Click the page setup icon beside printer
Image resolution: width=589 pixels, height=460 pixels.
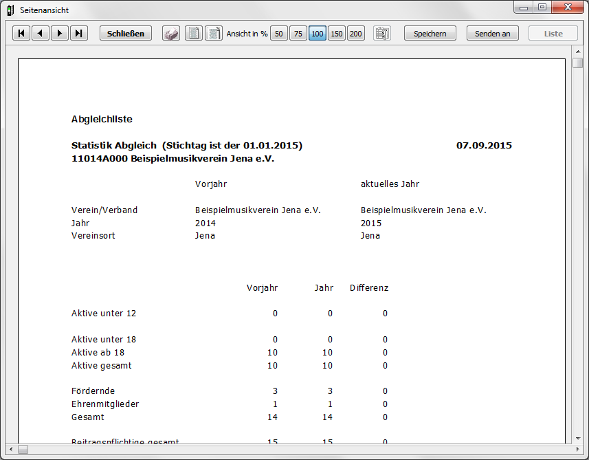tap(214, 34)
